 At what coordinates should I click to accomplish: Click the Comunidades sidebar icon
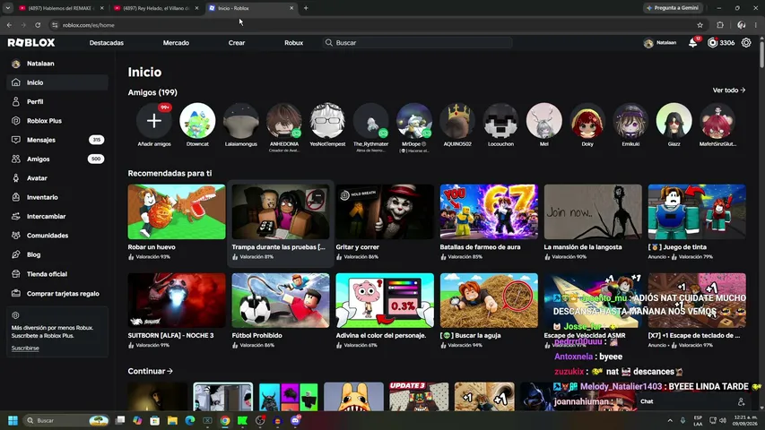16,235
